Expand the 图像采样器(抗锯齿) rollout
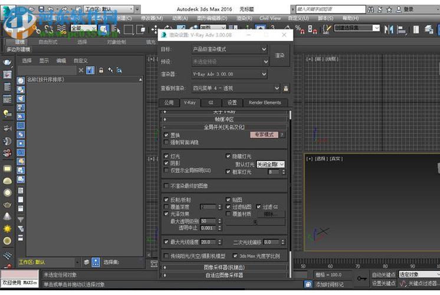This screenshot has width=440, height=295. point(224,267)
